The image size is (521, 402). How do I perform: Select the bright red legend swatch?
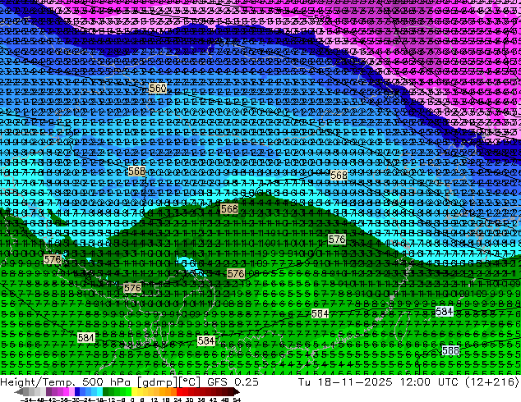[179, 391]
